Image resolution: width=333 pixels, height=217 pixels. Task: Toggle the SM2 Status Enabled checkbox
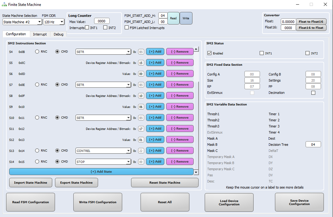tap(209, 53)
